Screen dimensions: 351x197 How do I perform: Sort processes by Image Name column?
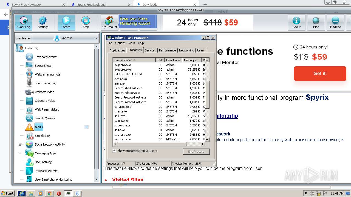point(134,60)
